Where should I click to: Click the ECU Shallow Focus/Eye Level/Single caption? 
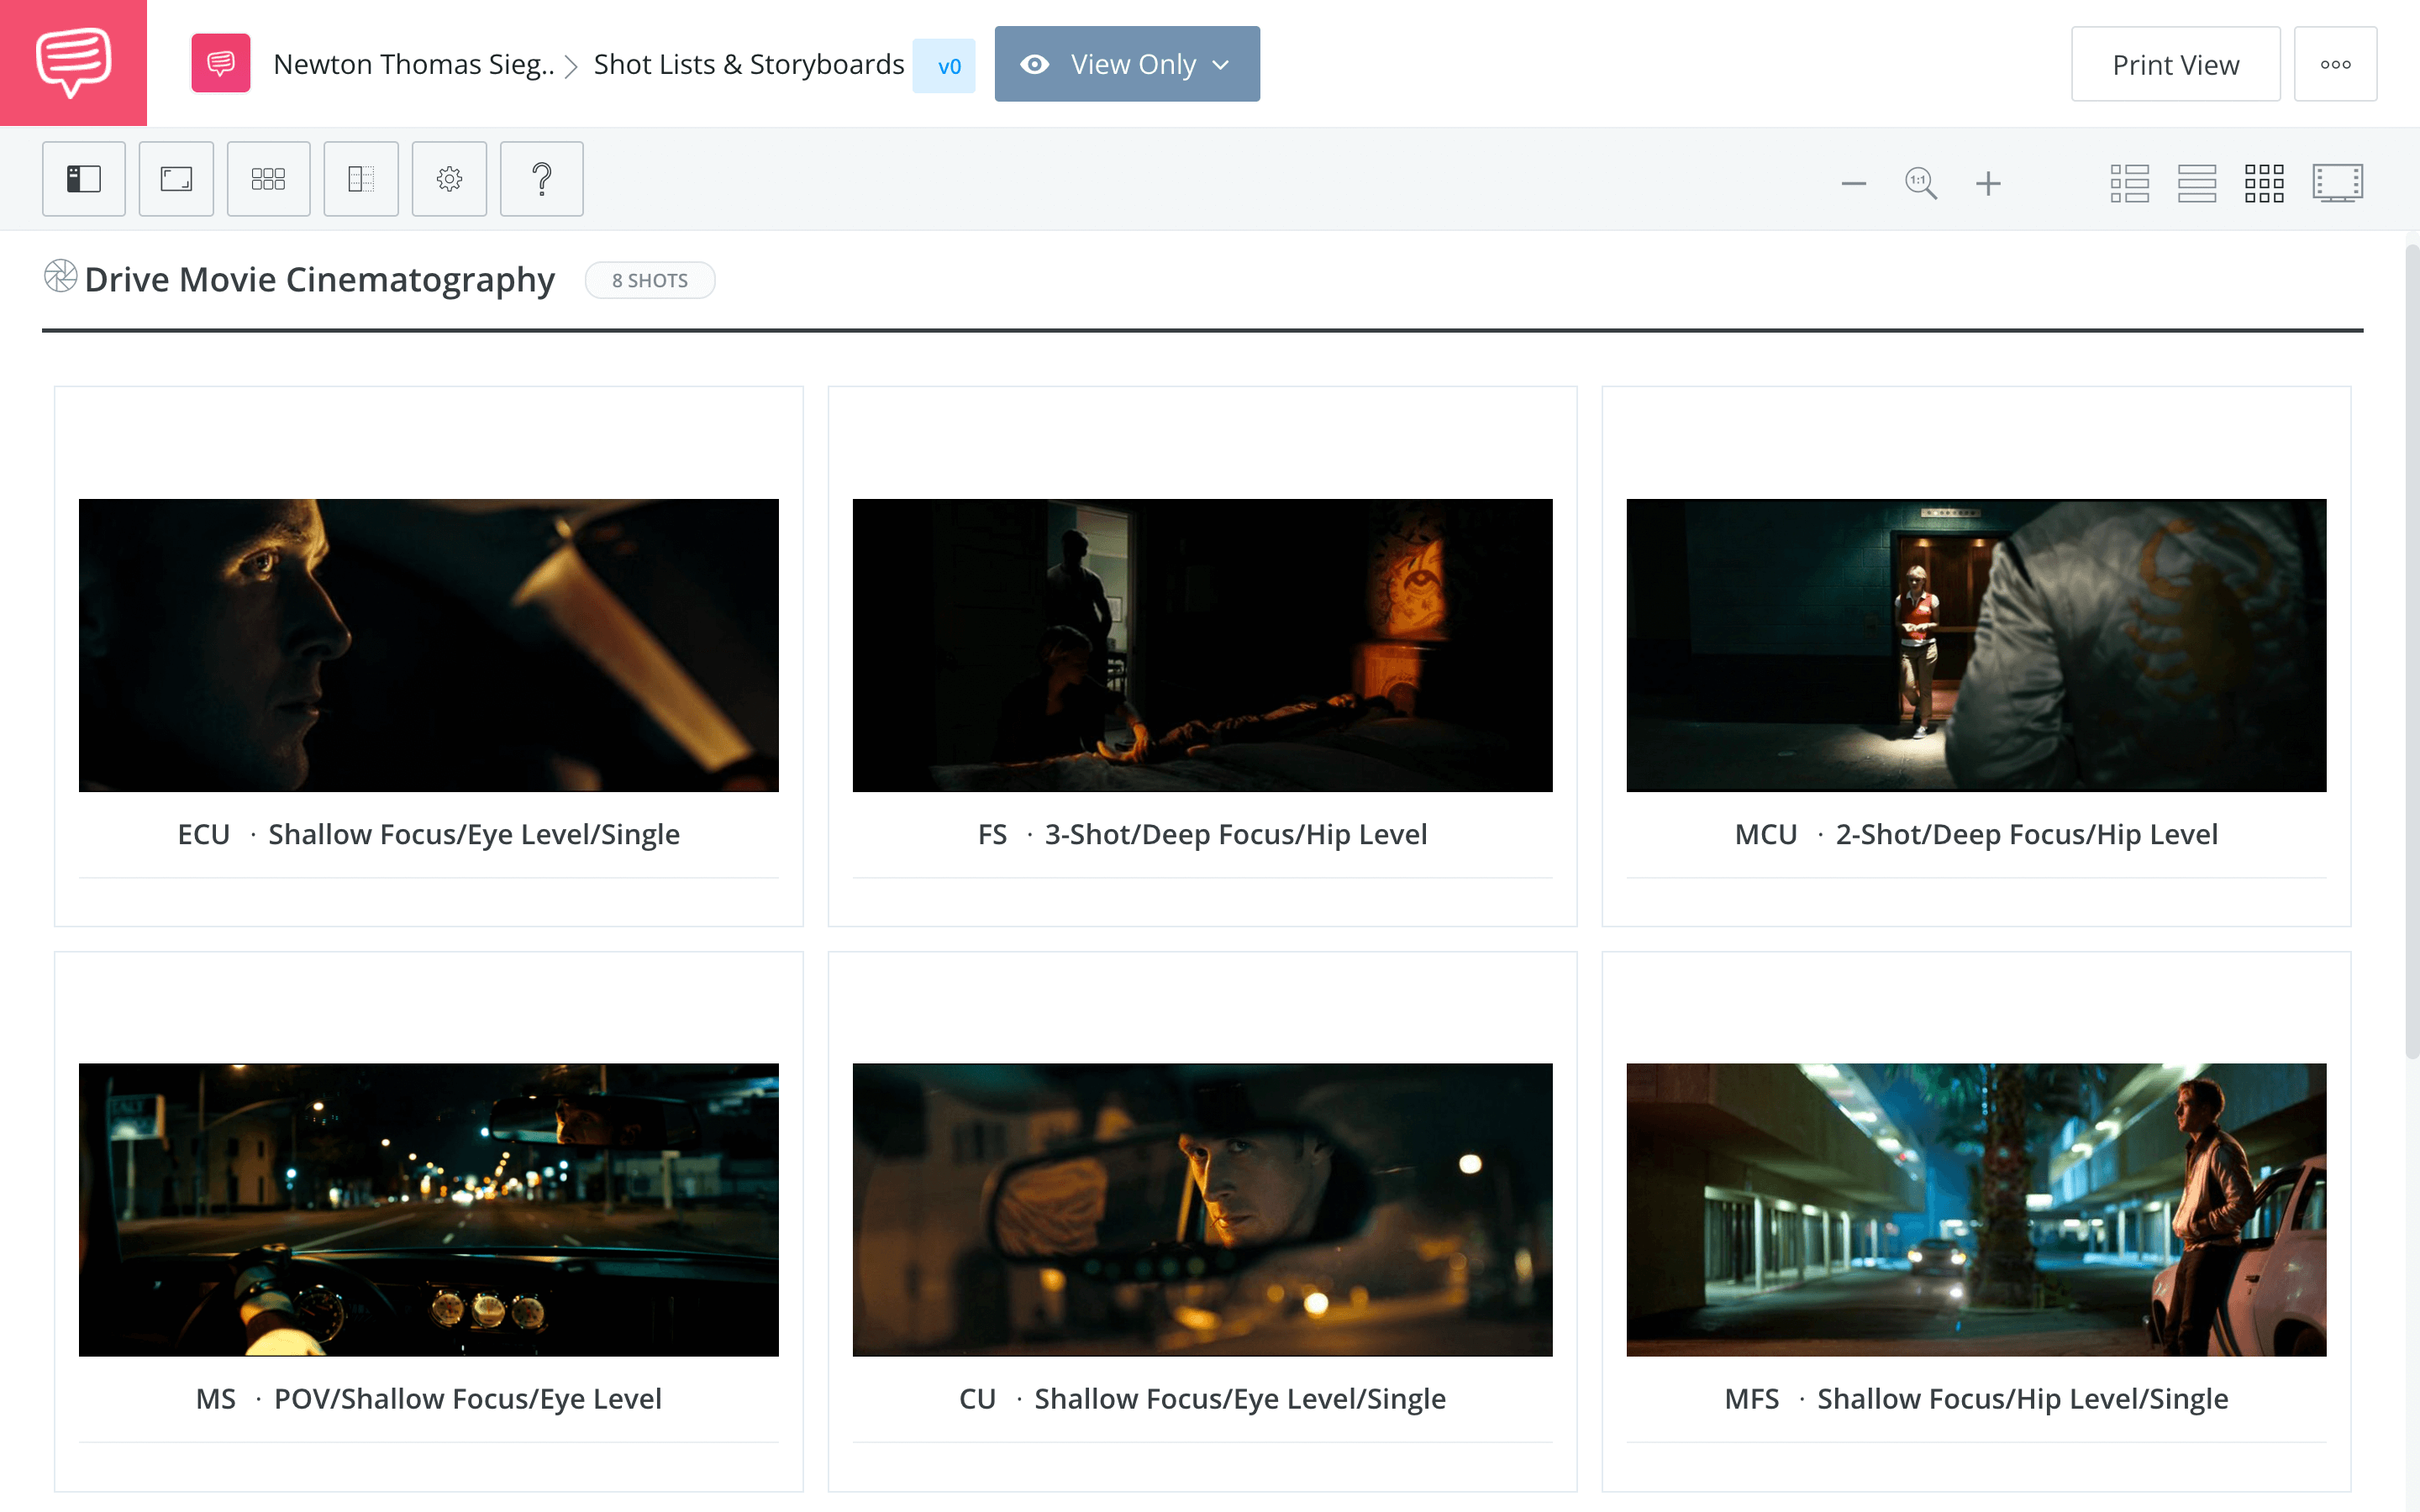click(x=429, y=834)
